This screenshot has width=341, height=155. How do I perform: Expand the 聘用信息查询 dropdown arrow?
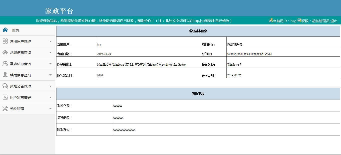click(50, 75)
